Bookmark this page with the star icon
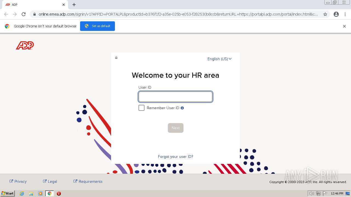 [325, 14]
